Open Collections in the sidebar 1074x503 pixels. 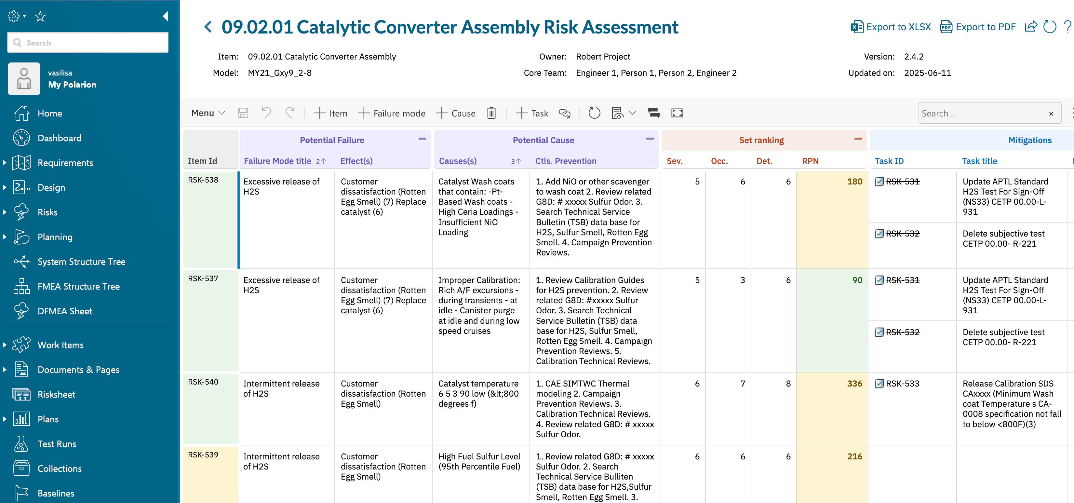59,469
